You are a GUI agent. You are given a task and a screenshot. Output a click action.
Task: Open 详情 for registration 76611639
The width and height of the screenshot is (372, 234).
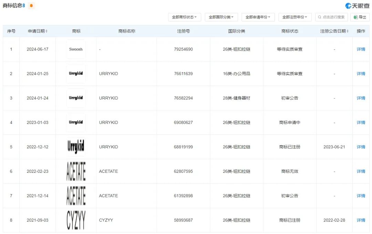pos(361,74)
